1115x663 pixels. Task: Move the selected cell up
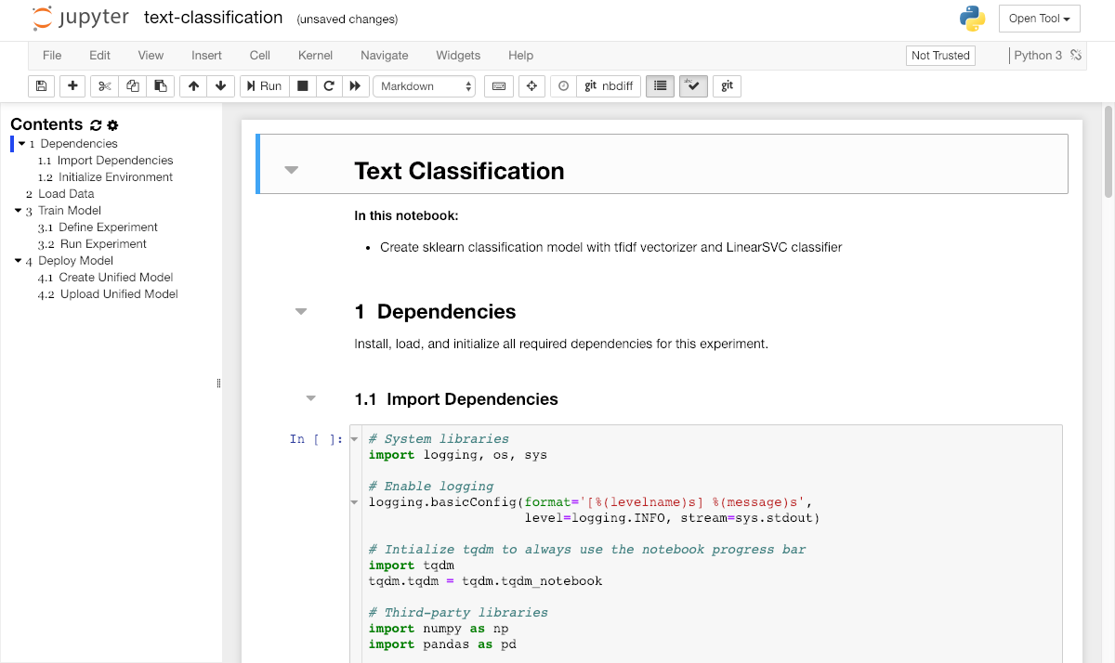pos(193,86)
